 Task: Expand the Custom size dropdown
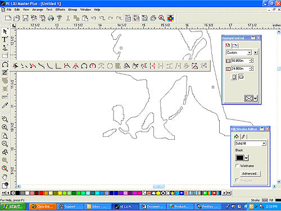coord(249,53)
